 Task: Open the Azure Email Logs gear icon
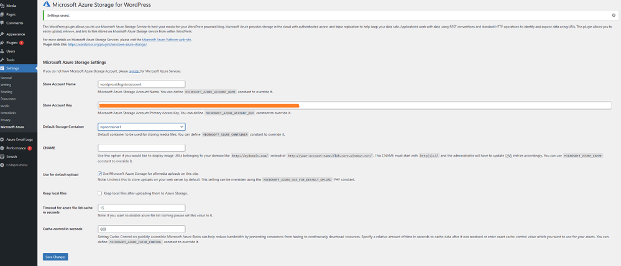[x=2, y=140]
